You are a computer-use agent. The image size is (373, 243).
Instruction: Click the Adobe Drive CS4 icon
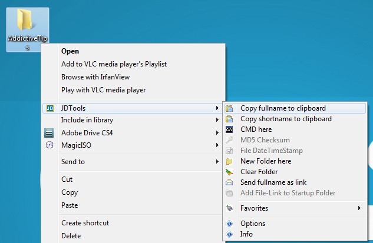(49, 133)
